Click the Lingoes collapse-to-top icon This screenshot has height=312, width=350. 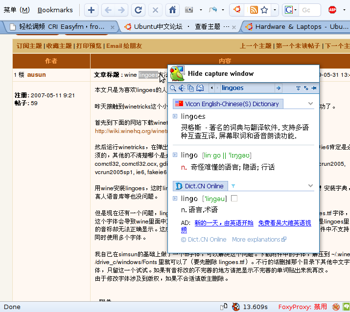click(x=298, y=88)
